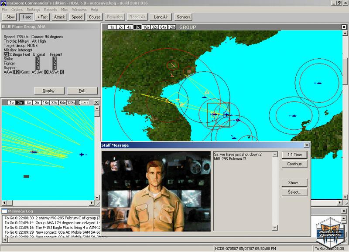349x252 pixels.
Task: Click the Select... button in Staff Message
Action: (x=294, y=192)
